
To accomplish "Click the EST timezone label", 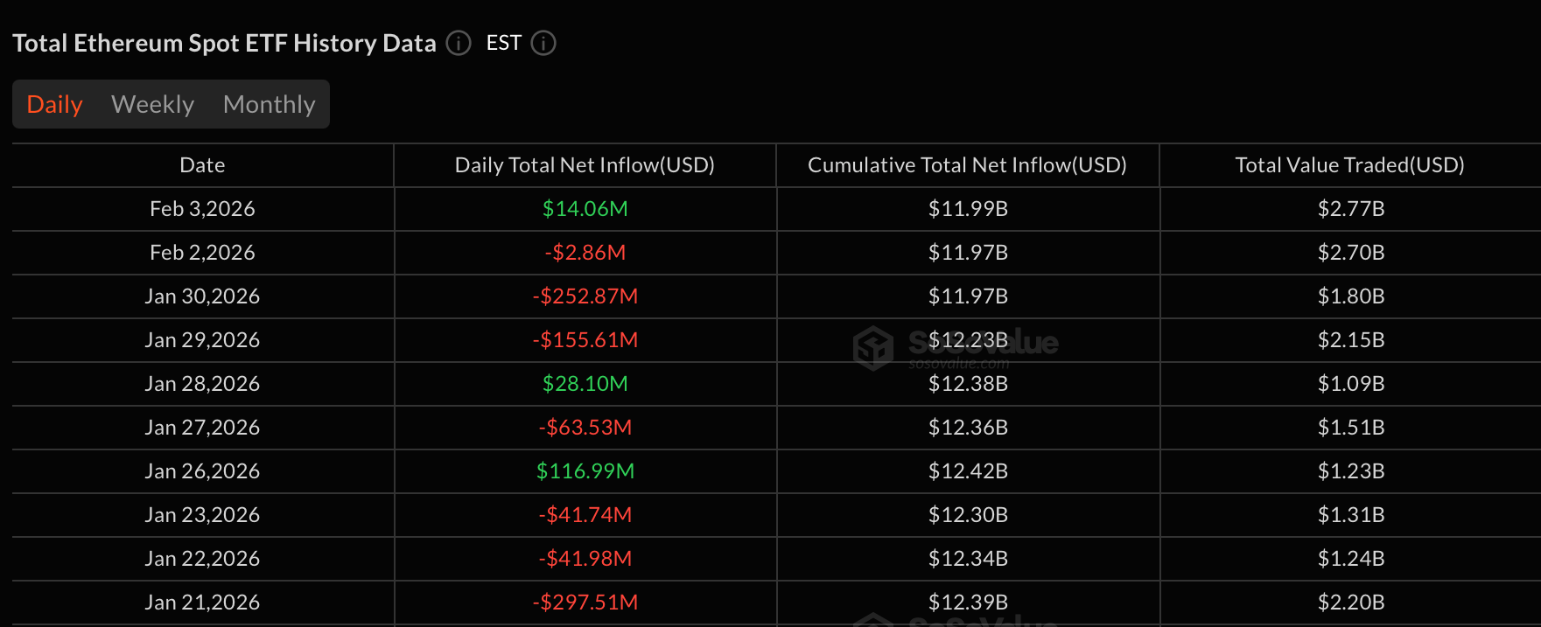I will pos(504,43).
